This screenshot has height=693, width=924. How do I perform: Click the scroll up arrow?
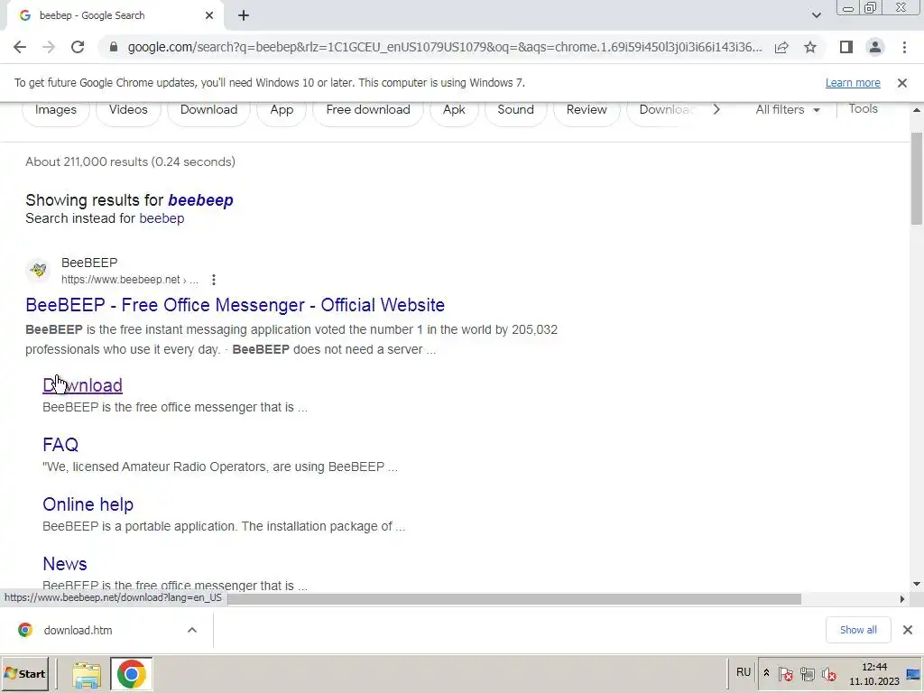[917, 110]
